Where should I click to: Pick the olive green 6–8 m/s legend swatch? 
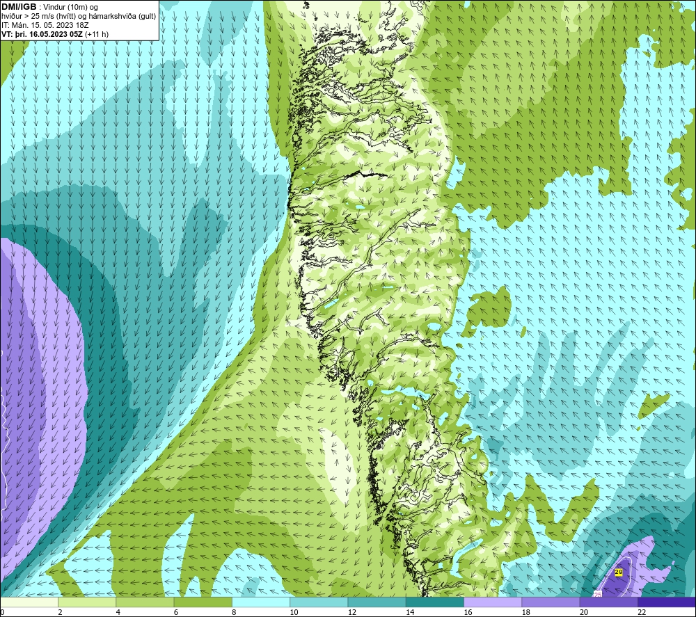[x=203, y=602]
